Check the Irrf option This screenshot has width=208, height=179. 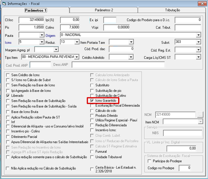(8, 122)
